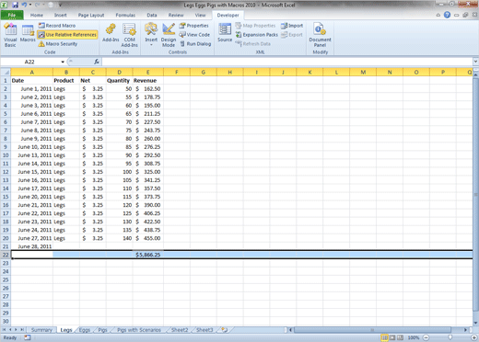Switch to the Page Layout tab

click(x=91, y=15)
